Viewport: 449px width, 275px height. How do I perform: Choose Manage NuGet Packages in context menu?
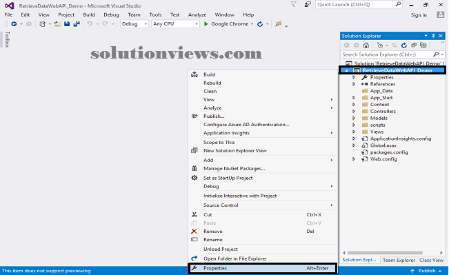(262, 169)
